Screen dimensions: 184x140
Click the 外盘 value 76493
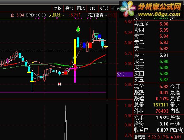coord(162,111)
